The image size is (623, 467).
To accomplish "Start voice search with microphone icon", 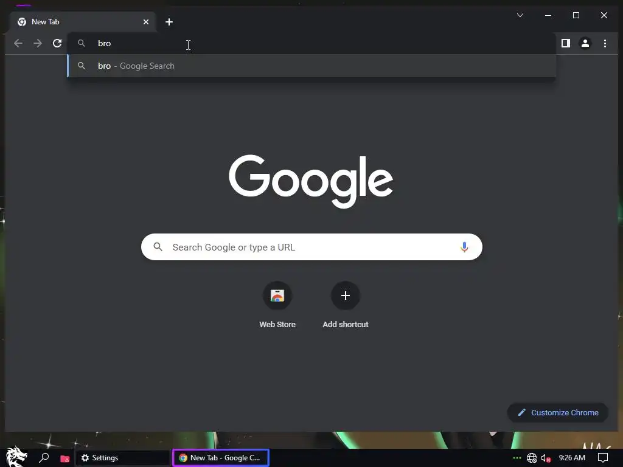I will point(464,247).
